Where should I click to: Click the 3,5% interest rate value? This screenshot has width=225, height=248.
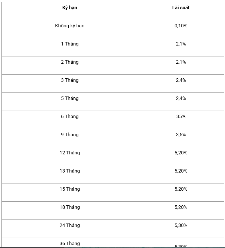click(x=181, y=135)
